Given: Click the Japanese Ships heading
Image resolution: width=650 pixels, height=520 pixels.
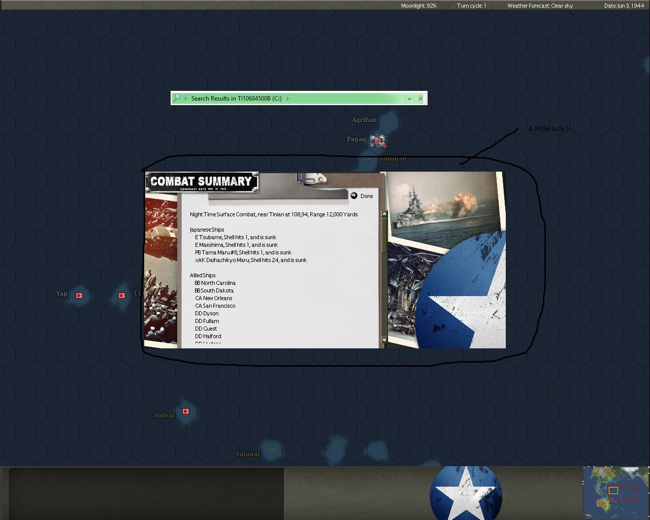Looking at the screenshot, I should (x=207, y=230).
